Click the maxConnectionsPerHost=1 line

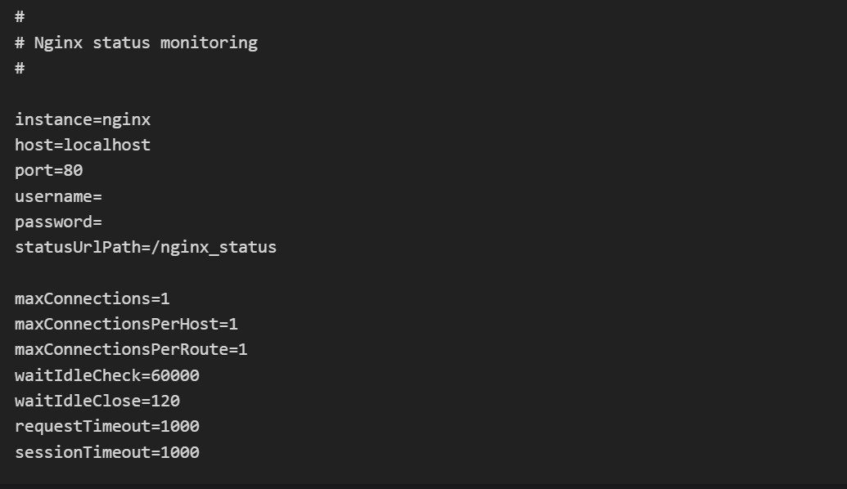point(126,324)
